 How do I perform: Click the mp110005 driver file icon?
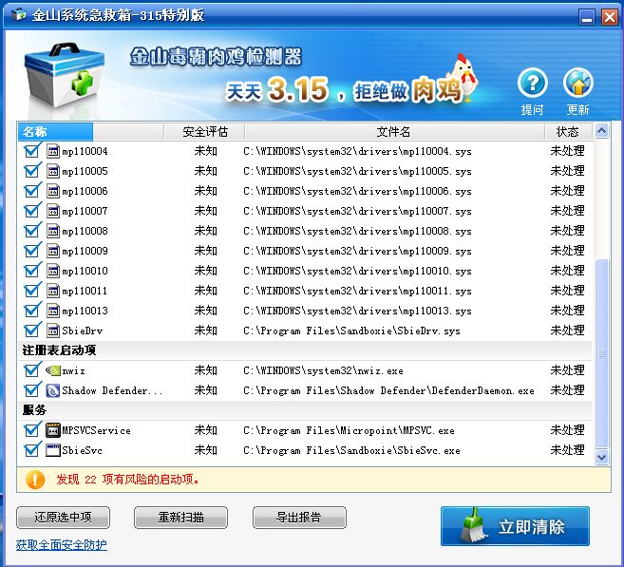coord(53,171)
